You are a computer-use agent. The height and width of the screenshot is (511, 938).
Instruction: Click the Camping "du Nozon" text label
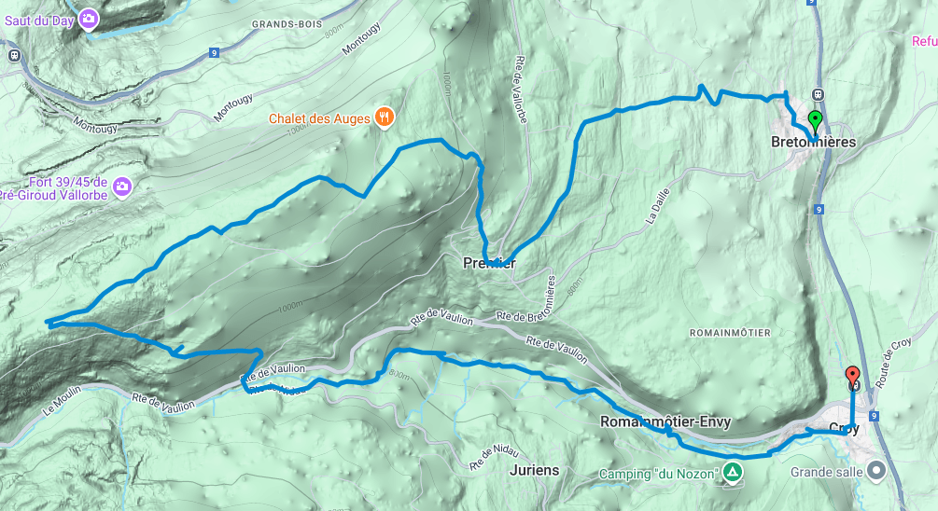pos(658,474)
